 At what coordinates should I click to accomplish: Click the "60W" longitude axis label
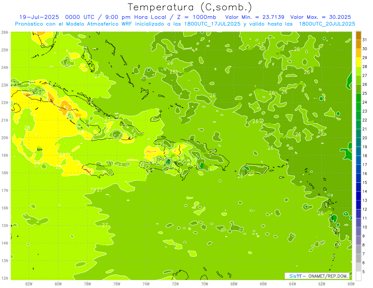coord(351,284)
